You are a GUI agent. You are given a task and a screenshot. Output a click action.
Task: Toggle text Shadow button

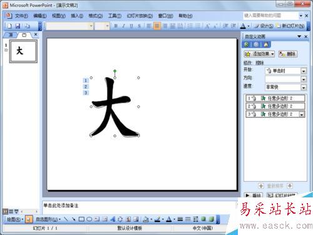click(139, 26)
